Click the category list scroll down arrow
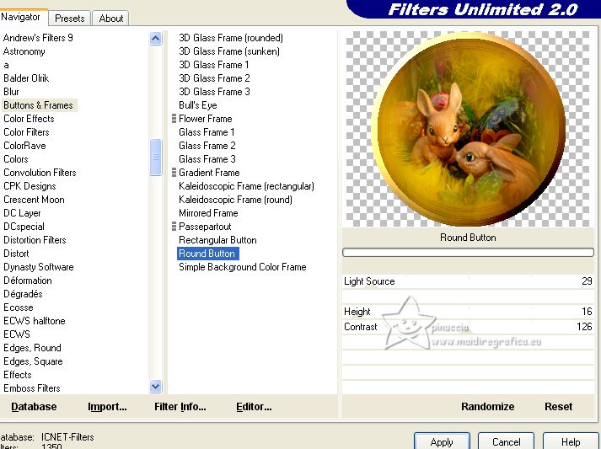Viewport: 601px width, 449px height. pyautogui.click(x=156, y=386)
